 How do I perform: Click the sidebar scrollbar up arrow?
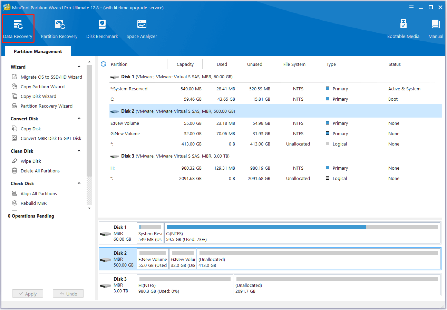[x=89, y=61]
